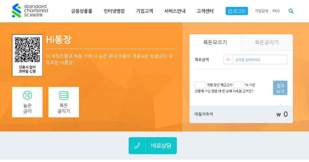Open the 기업고객 menu

[x=145, y=11]
